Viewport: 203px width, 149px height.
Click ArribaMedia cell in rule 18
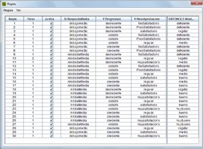[x=78, y=89]
